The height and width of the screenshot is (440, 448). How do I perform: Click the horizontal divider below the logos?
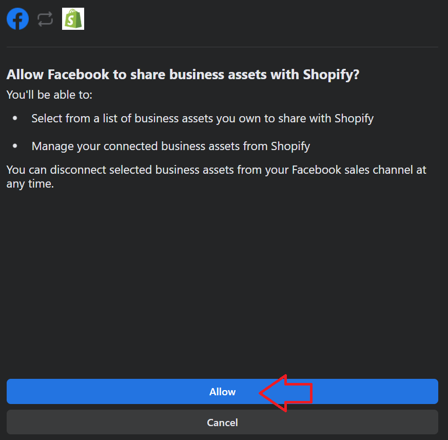pos(222,47)
